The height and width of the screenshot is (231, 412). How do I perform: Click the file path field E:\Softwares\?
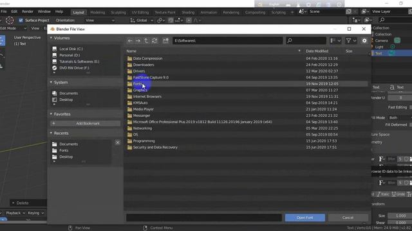(x=227, y=40)
